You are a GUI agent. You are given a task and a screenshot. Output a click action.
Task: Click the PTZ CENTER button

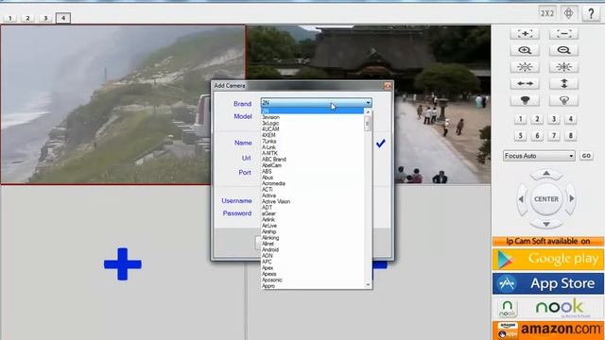[x=546, y=199]
